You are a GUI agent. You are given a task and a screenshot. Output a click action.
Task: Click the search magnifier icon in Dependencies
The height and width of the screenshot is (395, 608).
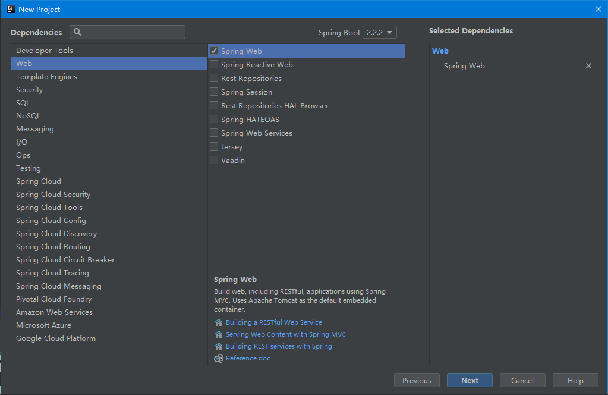(x=77, y=32)
